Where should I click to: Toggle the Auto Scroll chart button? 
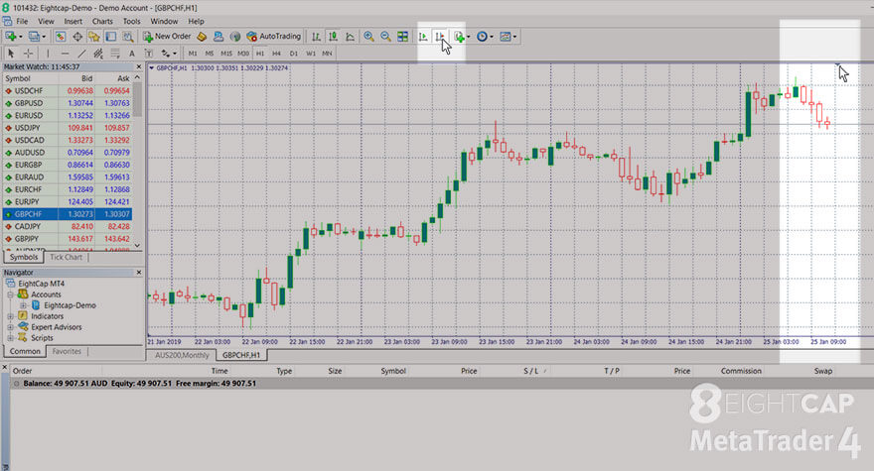click(x=424, y=36)
